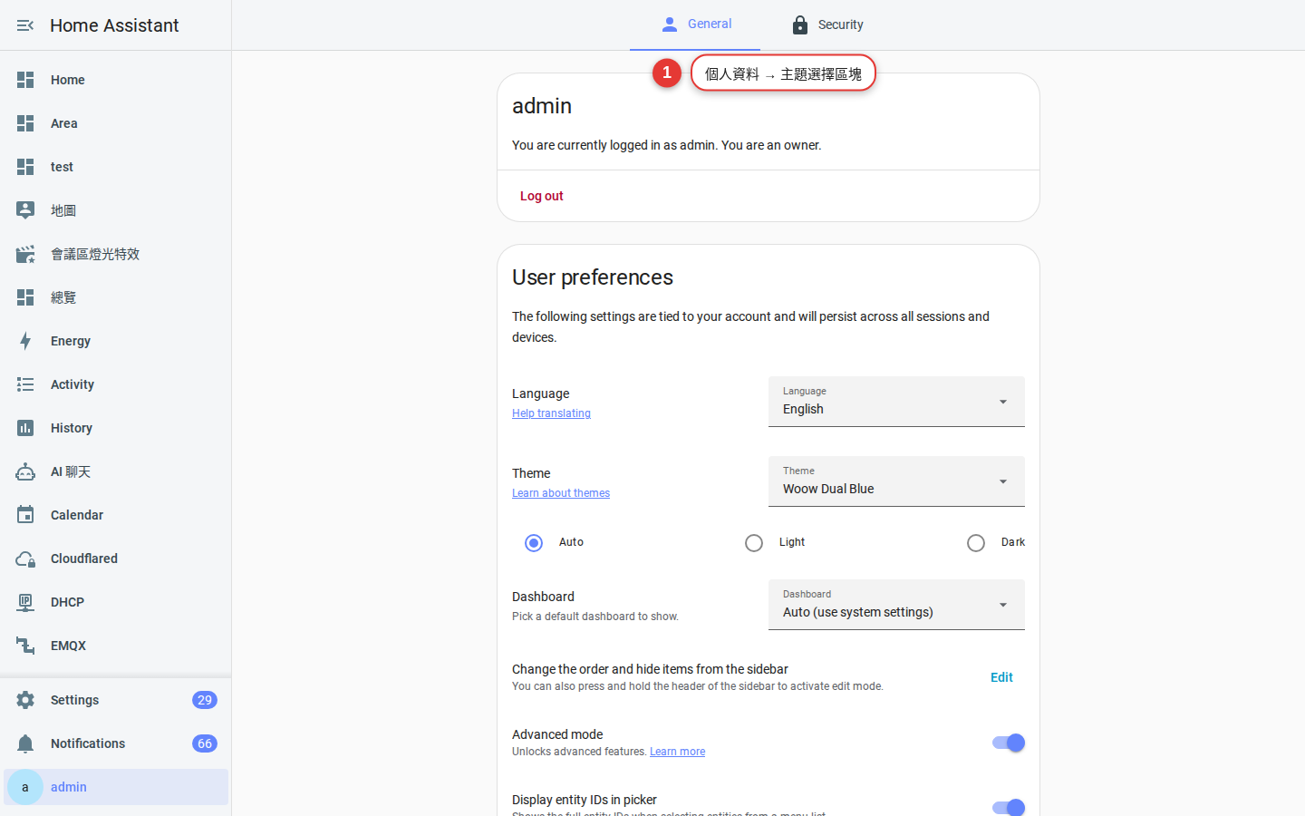Switch to the General tab

coord(695,24)
